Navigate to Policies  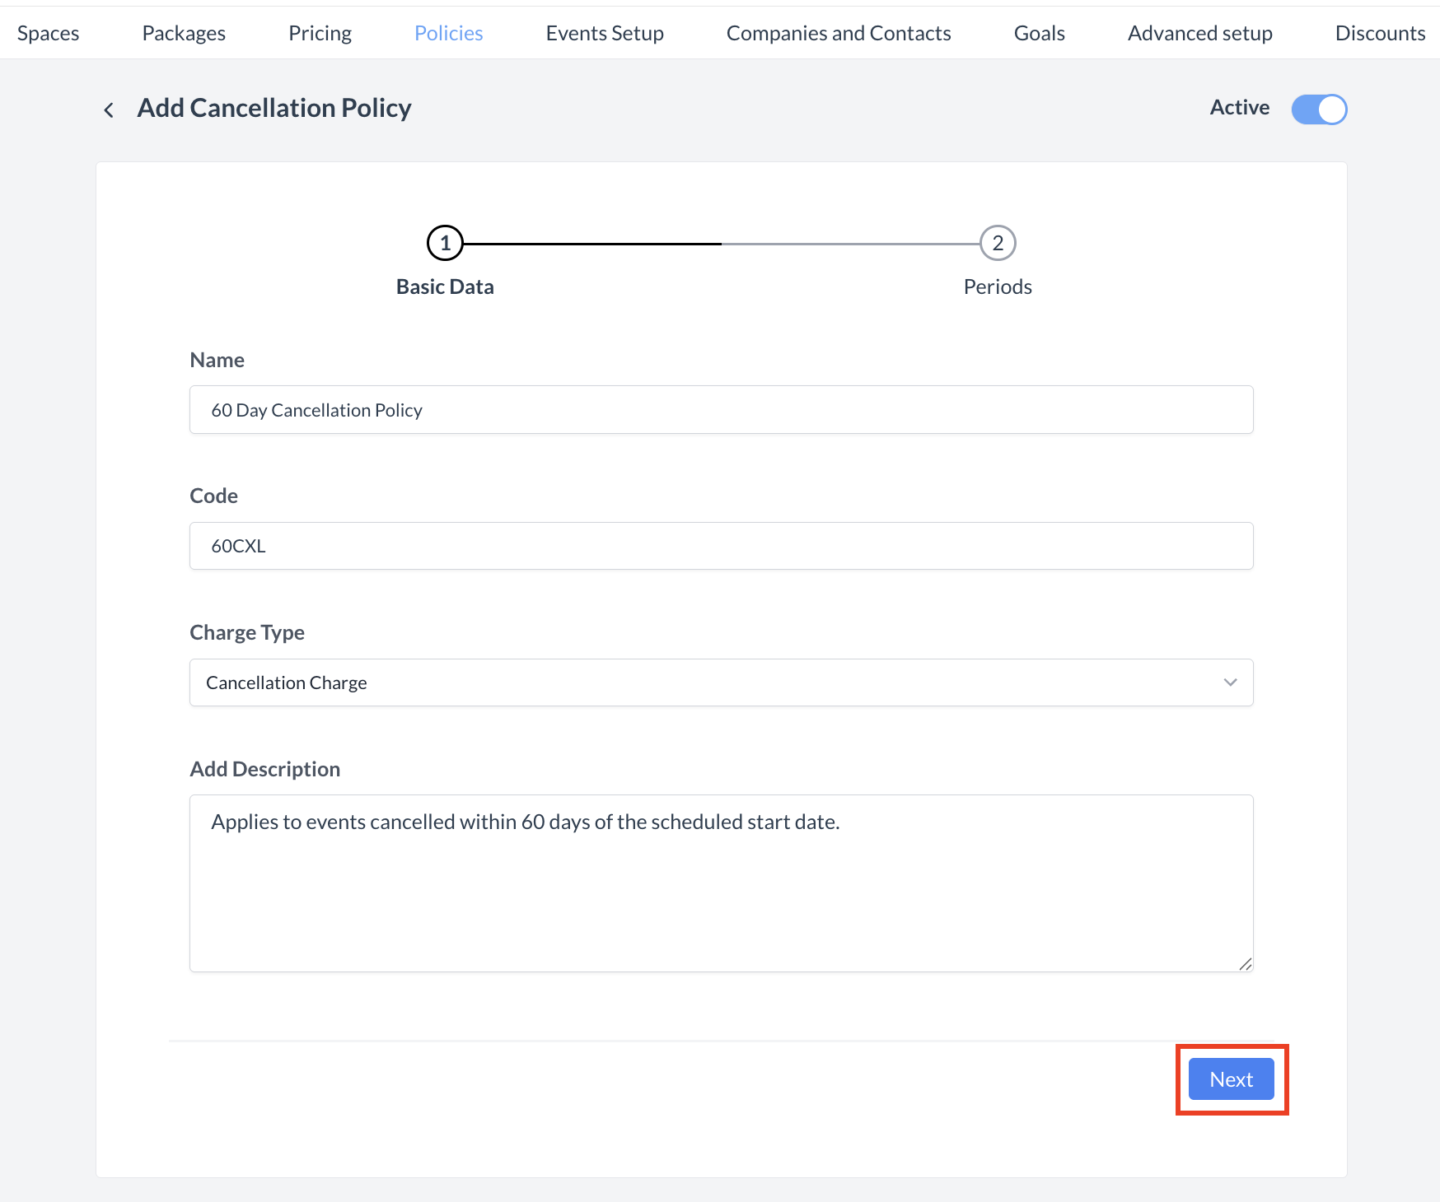pyautogui.click(x=448, y=33)
